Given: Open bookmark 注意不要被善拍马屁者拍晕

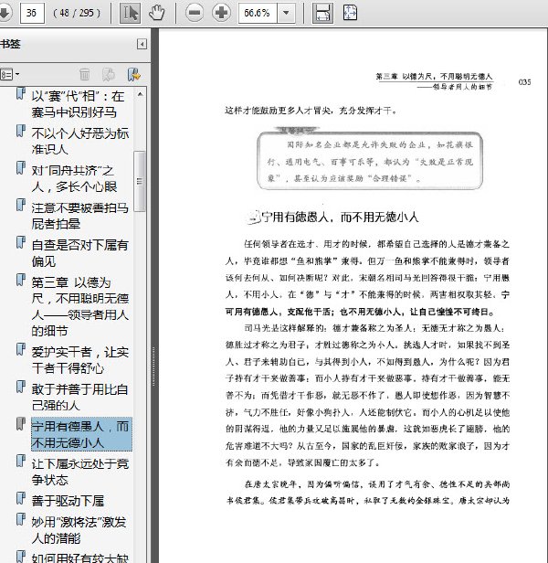Looking at the screenshot, I should point(79,216).
